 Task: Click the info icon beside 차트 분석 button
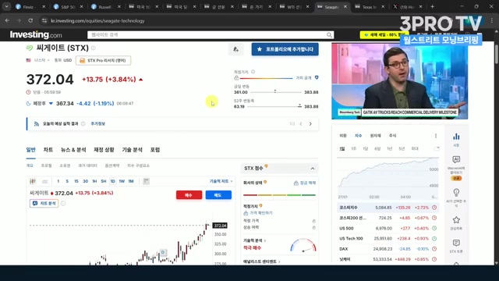point(63,203)
